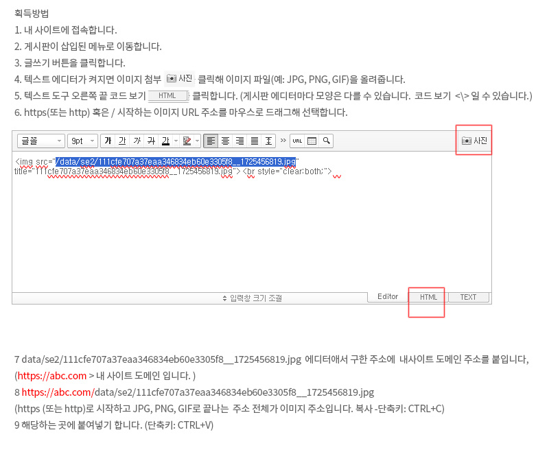Click the 사진 photo attach button
The image size is (549, 452).
[x=474, y=141]
